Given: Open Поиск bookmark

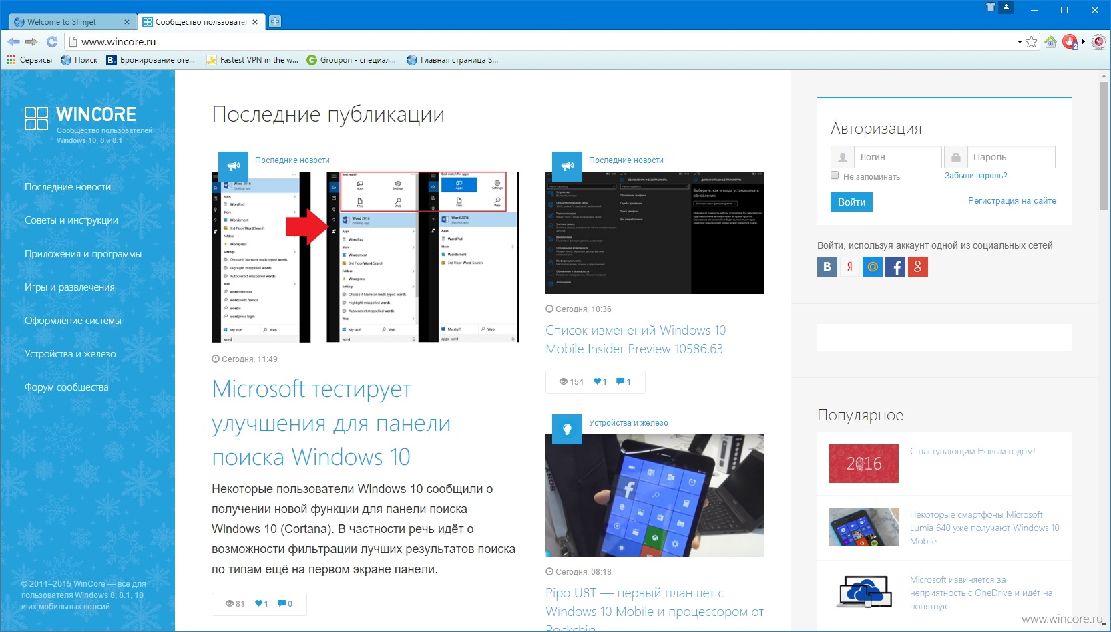Looking at the screenshot, I should coord(79,60).
